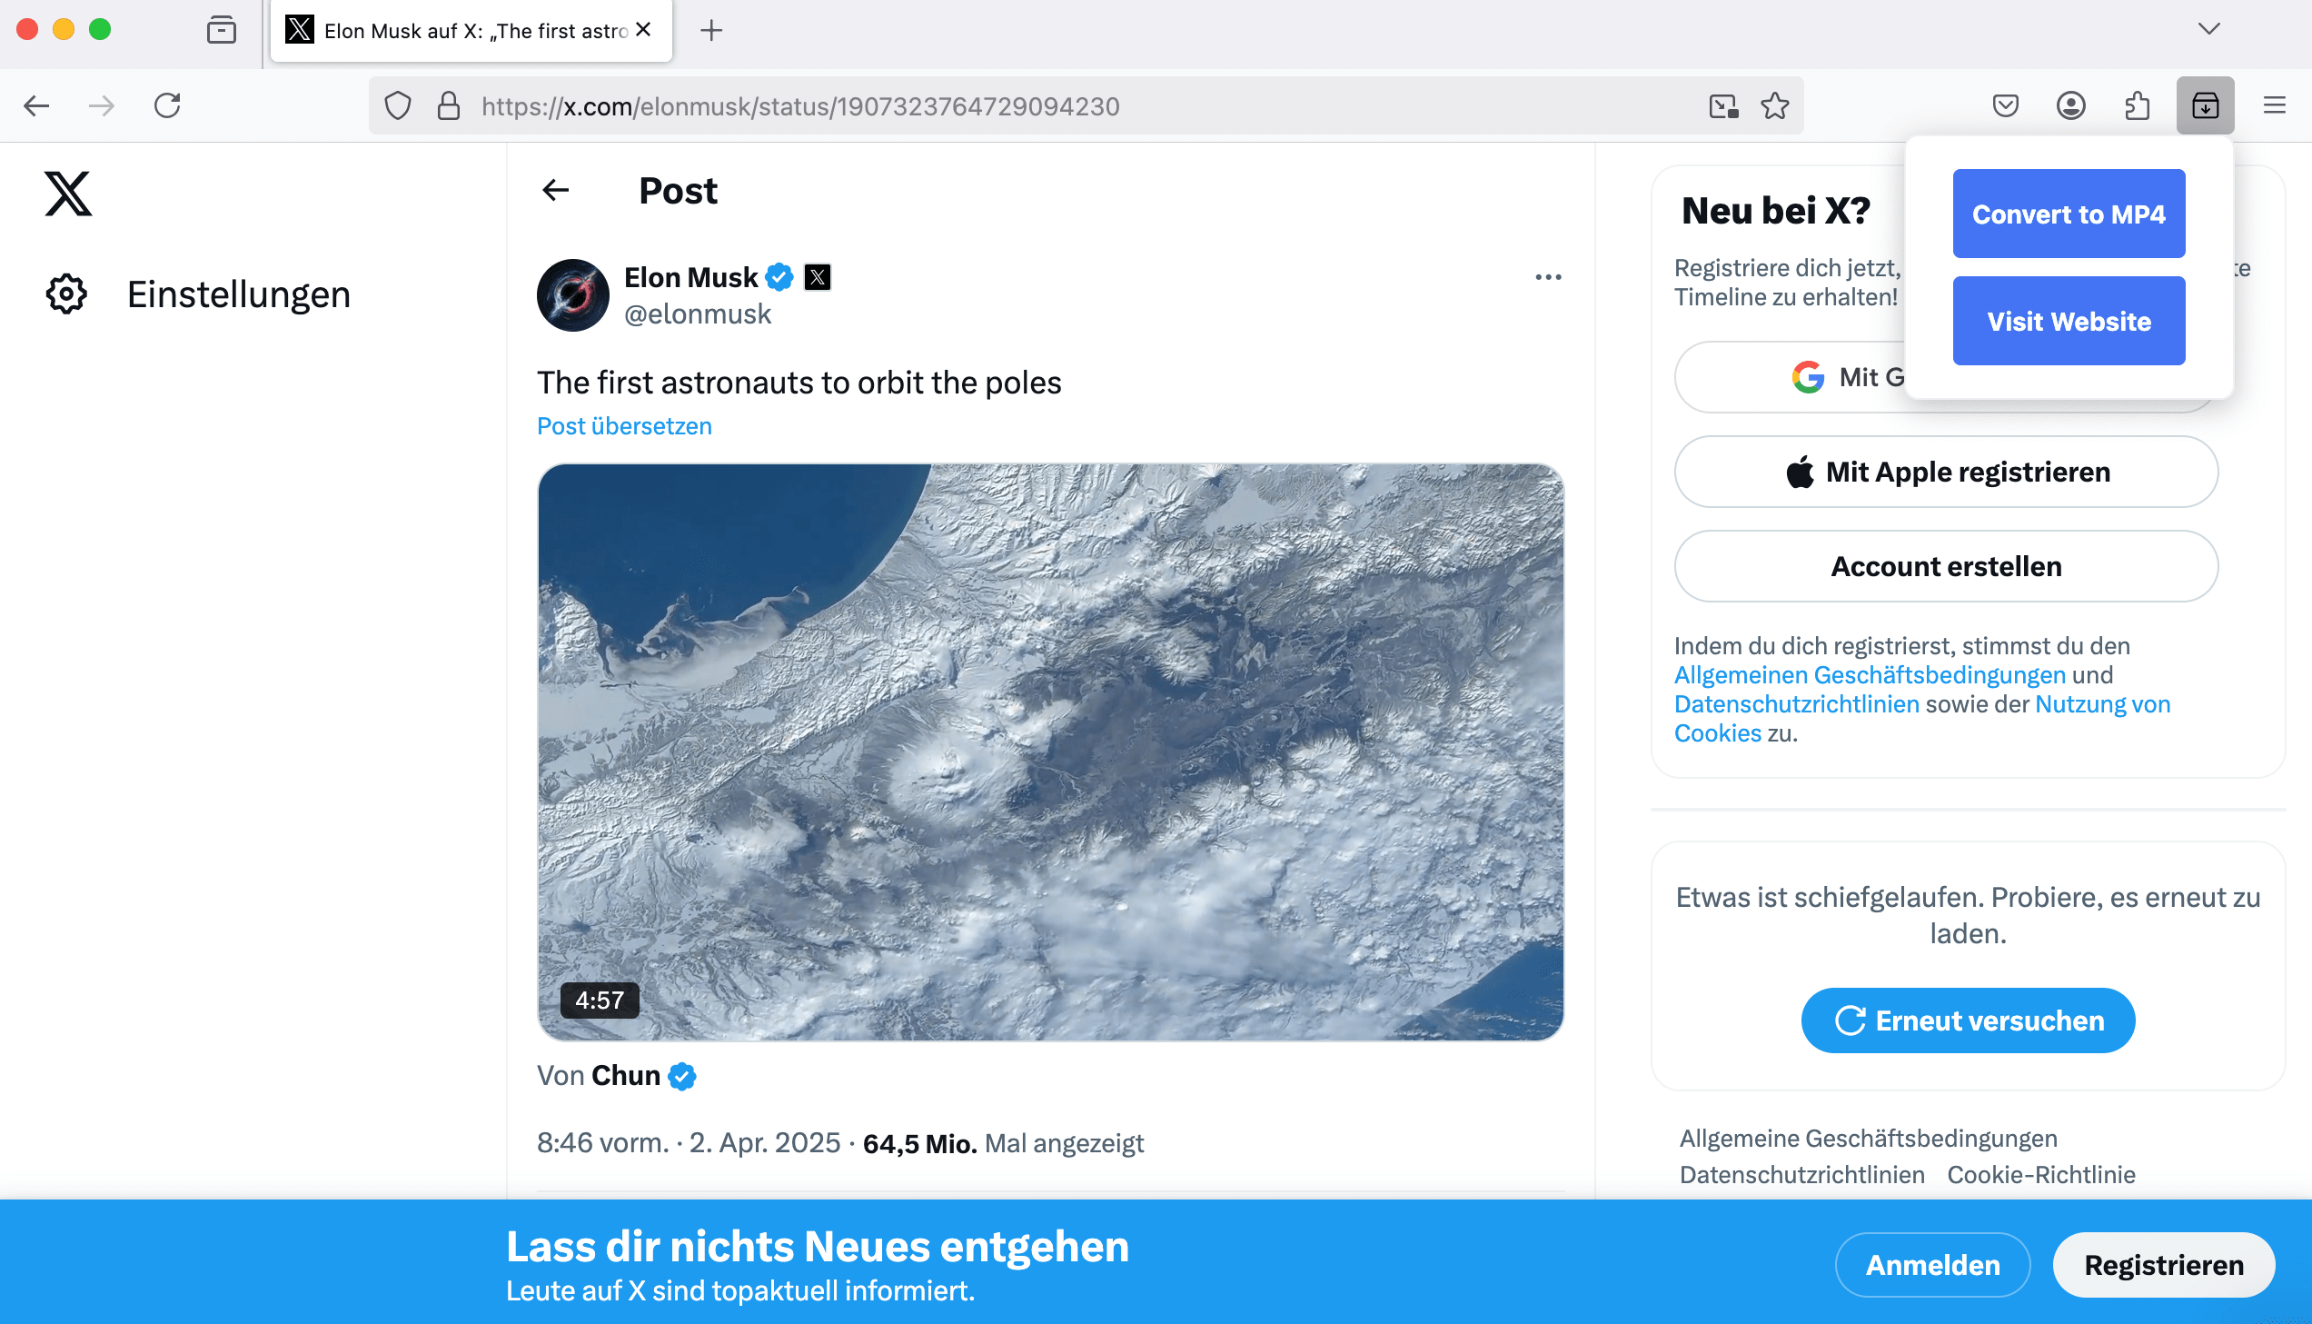Click the @elonmusk handle
Screen dimensions: 2312x1324
[x=697, y=314]
